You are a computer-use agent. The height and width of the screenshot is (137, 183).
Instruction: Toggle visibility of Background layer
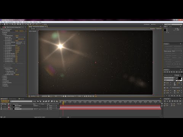coord(1,109)
